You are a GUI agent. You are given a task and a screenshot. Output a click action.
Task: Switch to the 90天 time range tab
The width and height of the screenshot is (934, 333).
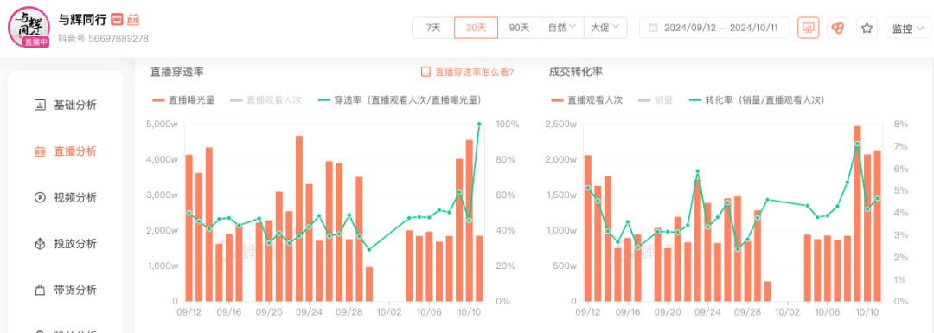(x=519, y=28)
